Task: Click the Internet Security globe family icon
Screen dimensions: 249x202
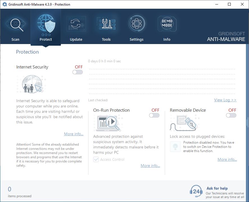Action: pos(32,84)
